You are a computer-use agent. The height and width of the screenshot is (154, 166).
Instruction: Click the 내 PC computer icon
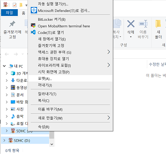coord(11,66)
